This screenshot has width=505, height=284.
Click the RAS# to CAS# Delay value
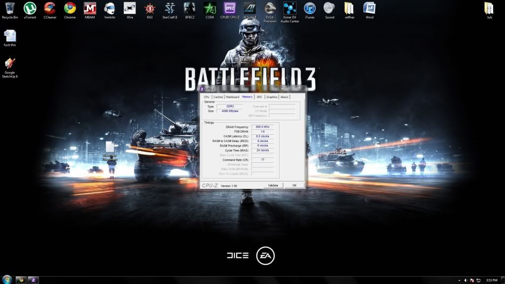tap(262, 141)
